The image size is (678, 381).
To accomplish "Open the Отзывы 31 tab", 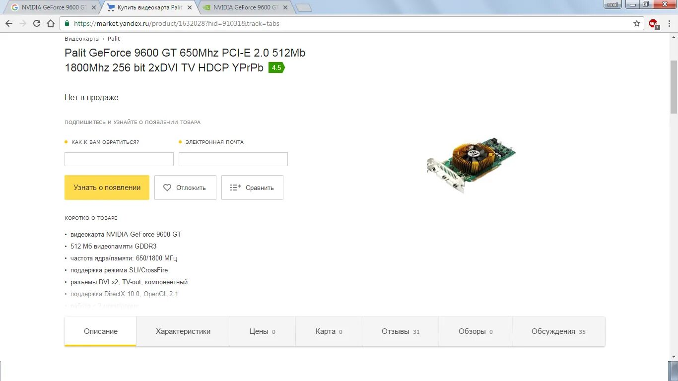I will (400, 331).
